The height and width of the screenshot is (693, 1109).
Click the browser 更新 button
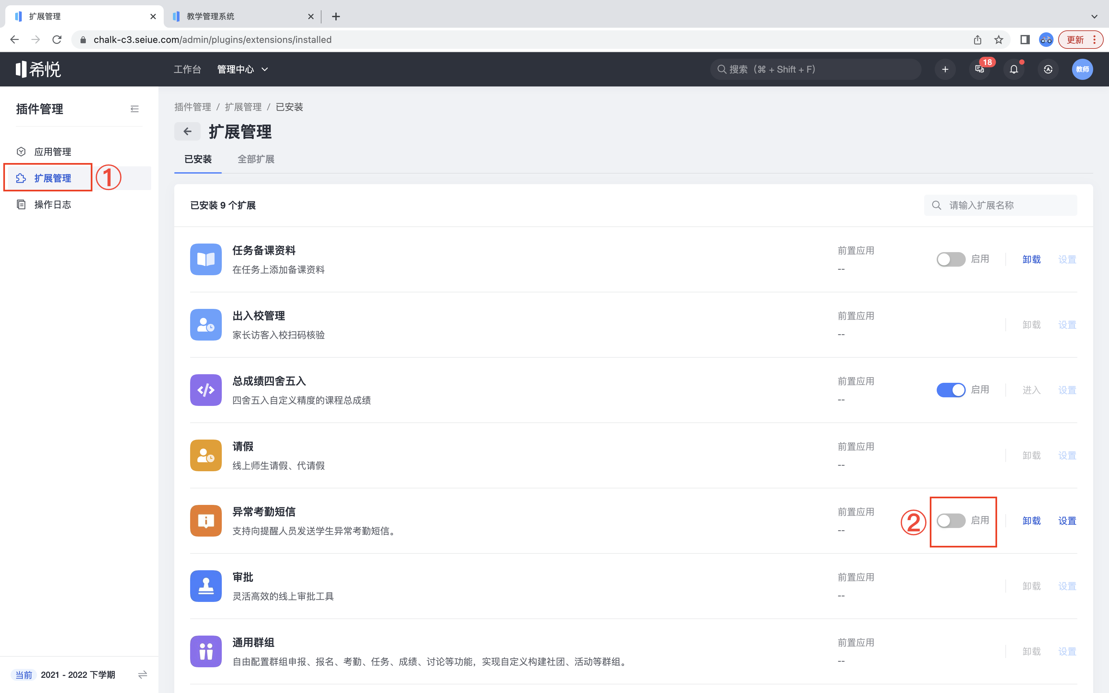click(1075, 40)
